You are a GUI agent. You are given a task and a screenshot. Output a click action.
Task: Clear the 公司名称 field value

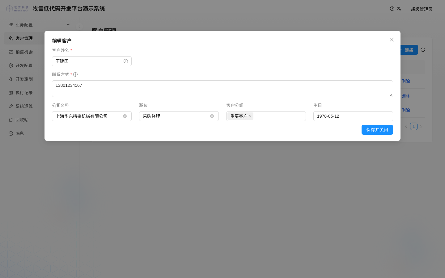point(125,116)
